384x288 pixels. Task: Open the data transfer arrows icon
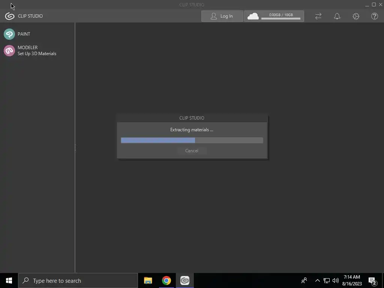318,16
